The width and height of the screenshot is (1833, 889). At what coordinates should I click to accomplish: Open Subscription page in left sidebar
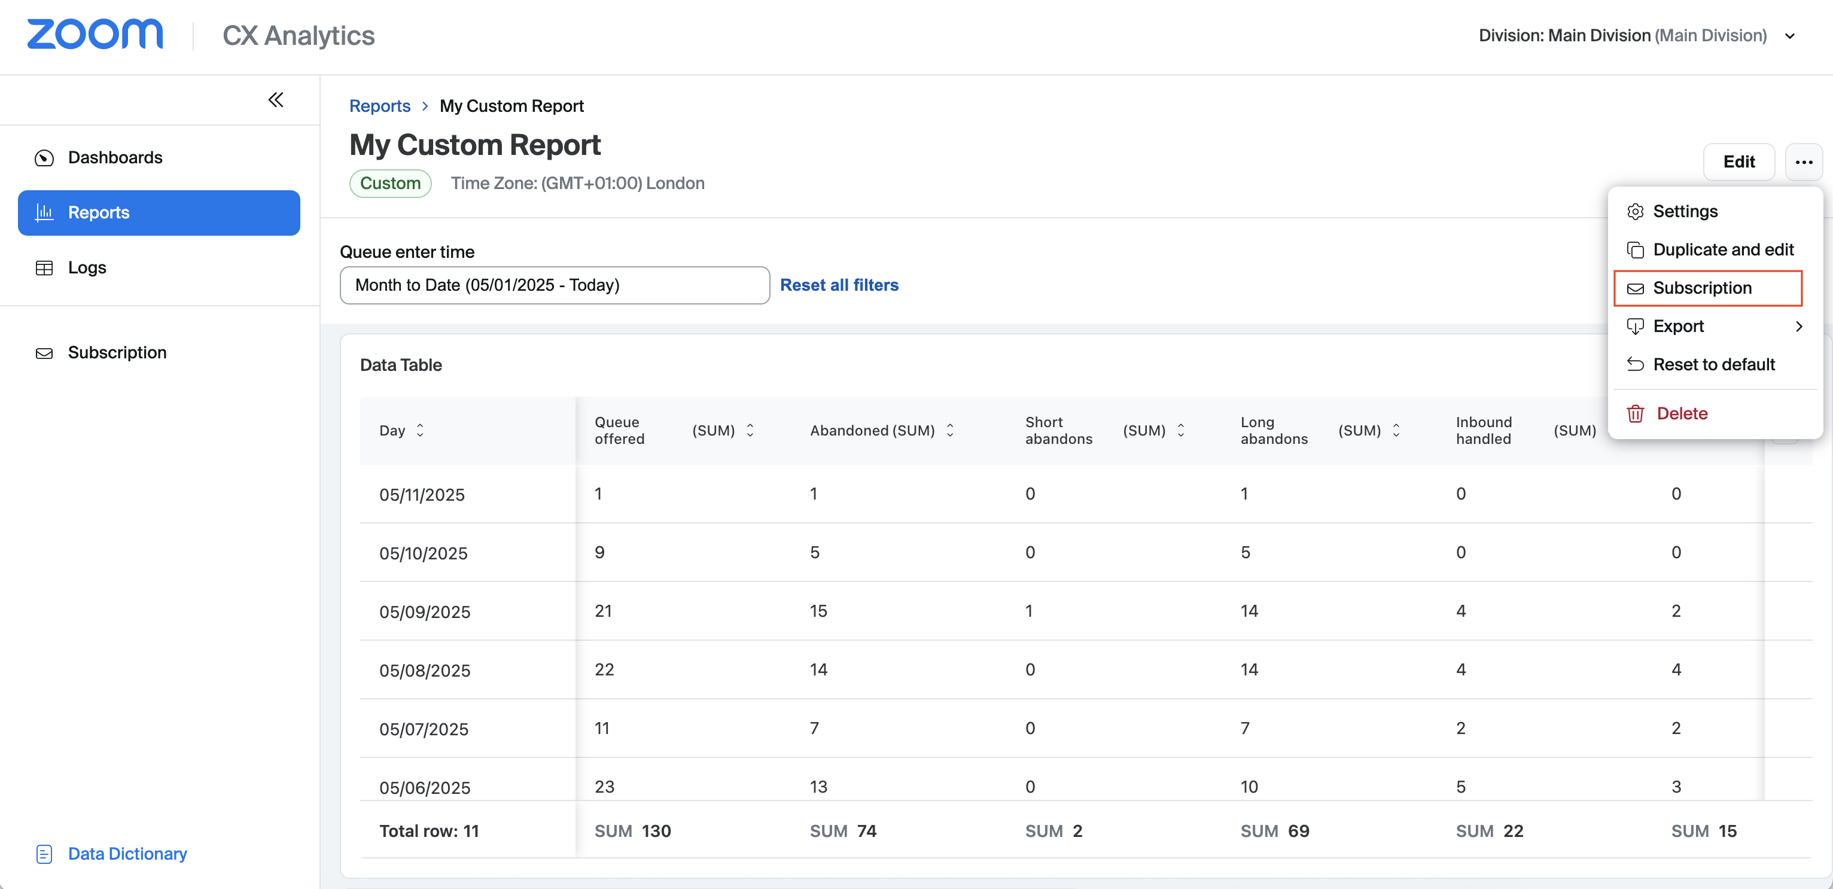(117, 352)
